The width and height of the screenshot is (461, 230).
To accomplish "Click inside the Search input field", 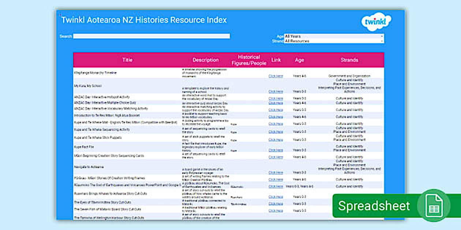I will [152, 36].
